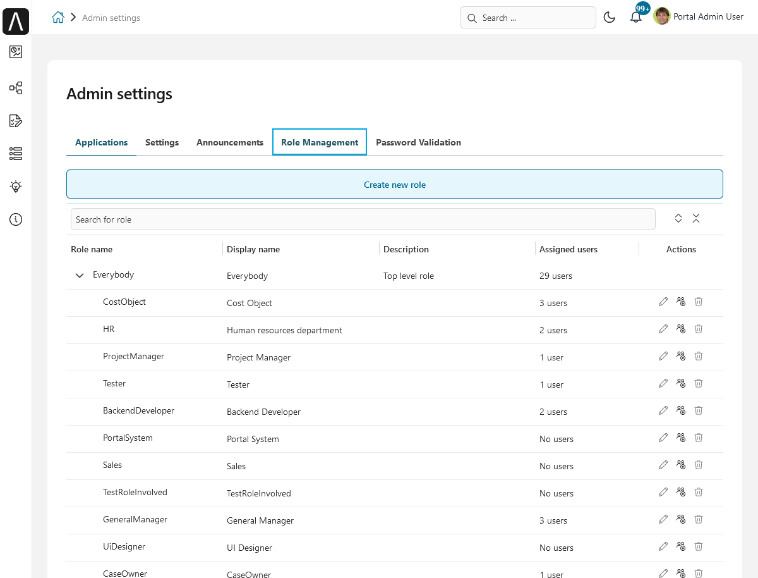Delete the BackendDeveloper role
758x578 pixels.
tap(699, 410)
